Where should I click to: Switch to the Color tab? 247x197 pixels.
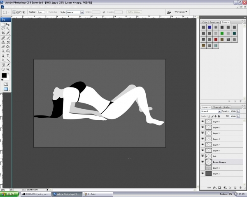coord(205,22)
